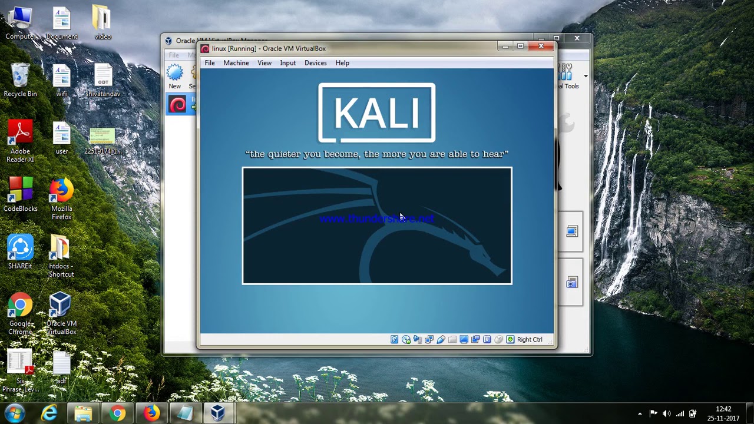Open Internet Explorer from taskbar
Screen dimensions: 754x424
pos(49,413)
